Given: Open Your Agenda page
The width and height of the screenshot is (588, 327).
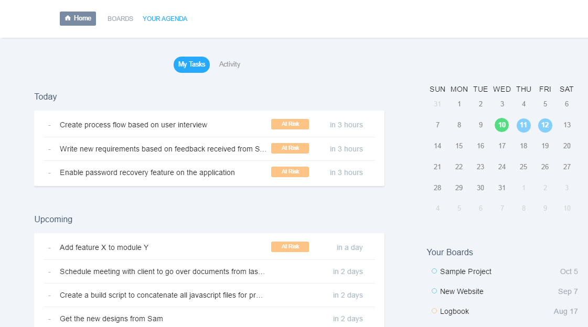Looking at the screenshot, I should point(165,19).
